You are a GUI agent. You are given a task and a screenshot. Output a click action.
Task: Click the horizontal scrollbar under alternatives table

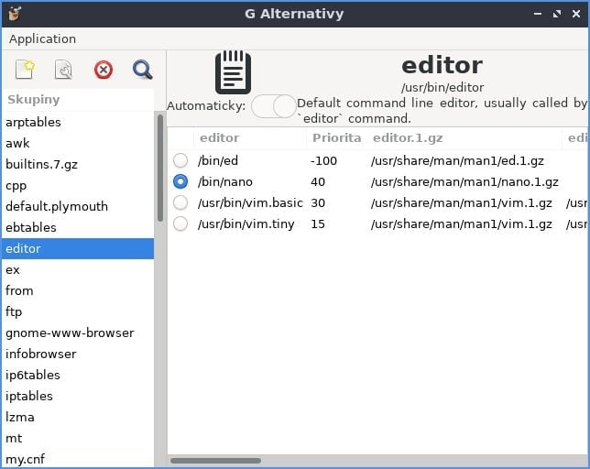pos(215,461)
